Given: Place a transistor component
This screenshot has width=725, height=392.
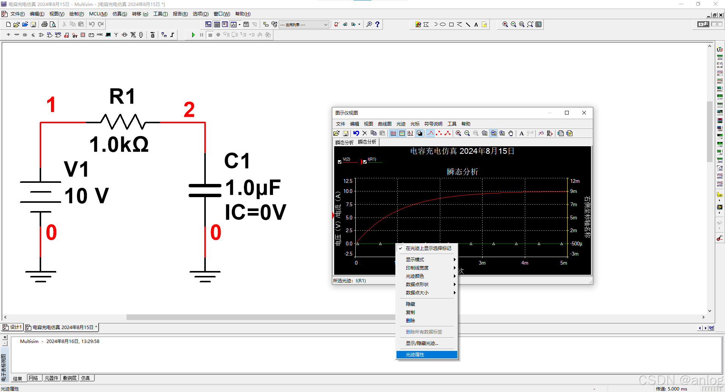Looking at the screenshot, I should (x=33, y=35).
